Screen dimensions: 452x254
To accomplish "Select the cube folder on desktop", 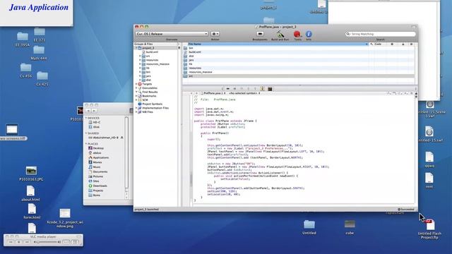I will pos(350,227).
